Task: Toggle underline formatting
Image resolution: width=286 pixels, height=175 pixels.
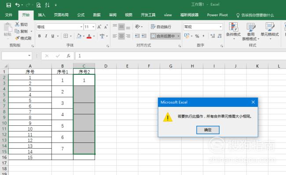Action: (x=53, y=36)
